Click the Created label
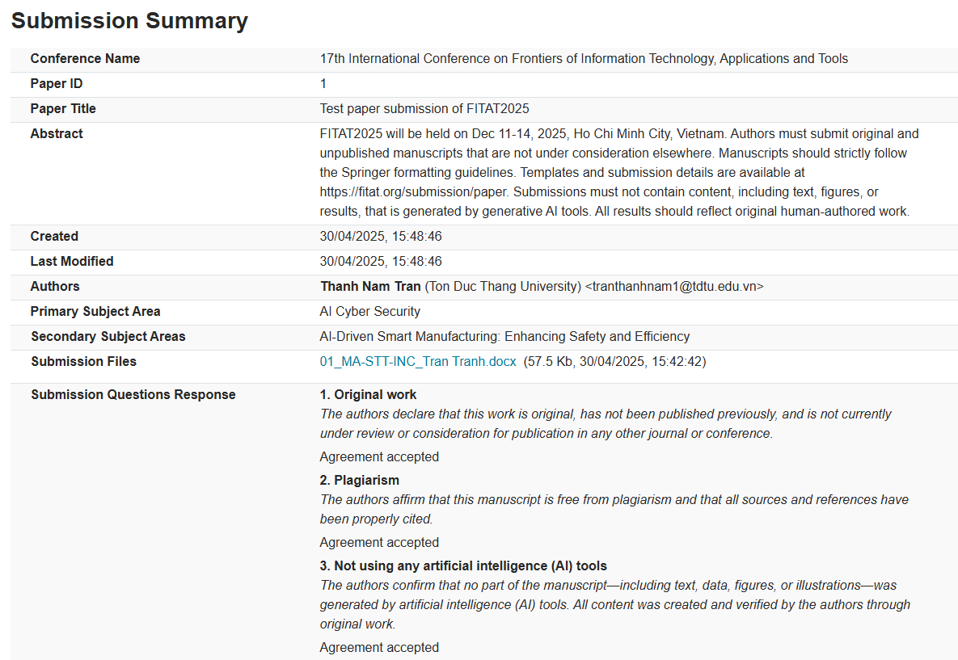The height and width of the screenshot is (660, 958). (54, 236)
